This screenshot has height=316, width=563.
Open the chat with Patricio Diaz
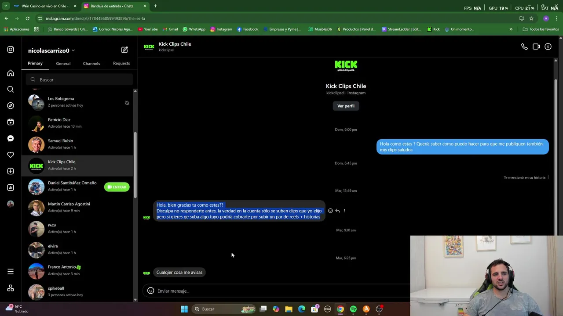click(77, 123)
